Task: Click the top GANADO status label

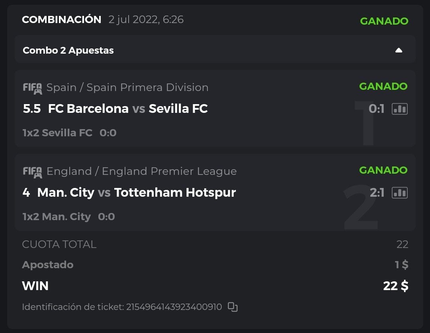Action: [x=384, y=21]
